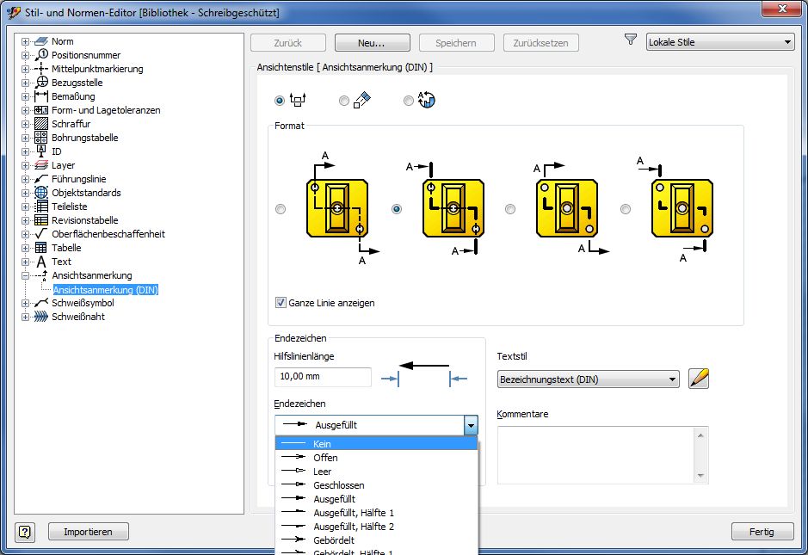Click the Schweißnaht icon in tree

41,317
